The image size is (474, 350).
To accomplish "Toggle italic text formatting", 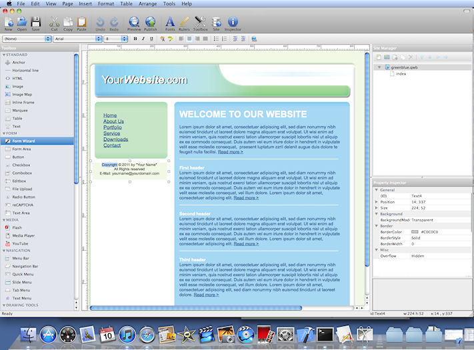I will pos(143,39).
